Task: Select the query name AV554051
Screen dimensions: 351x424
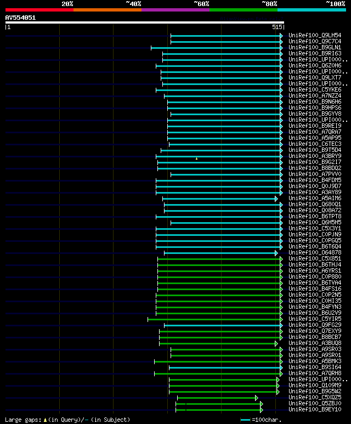Action: point(20,18)
